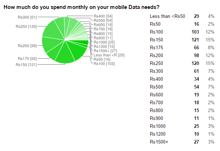220x151 pixels.
Task: Select the 15% value for Rs250
Action: [x=210, y=63]
